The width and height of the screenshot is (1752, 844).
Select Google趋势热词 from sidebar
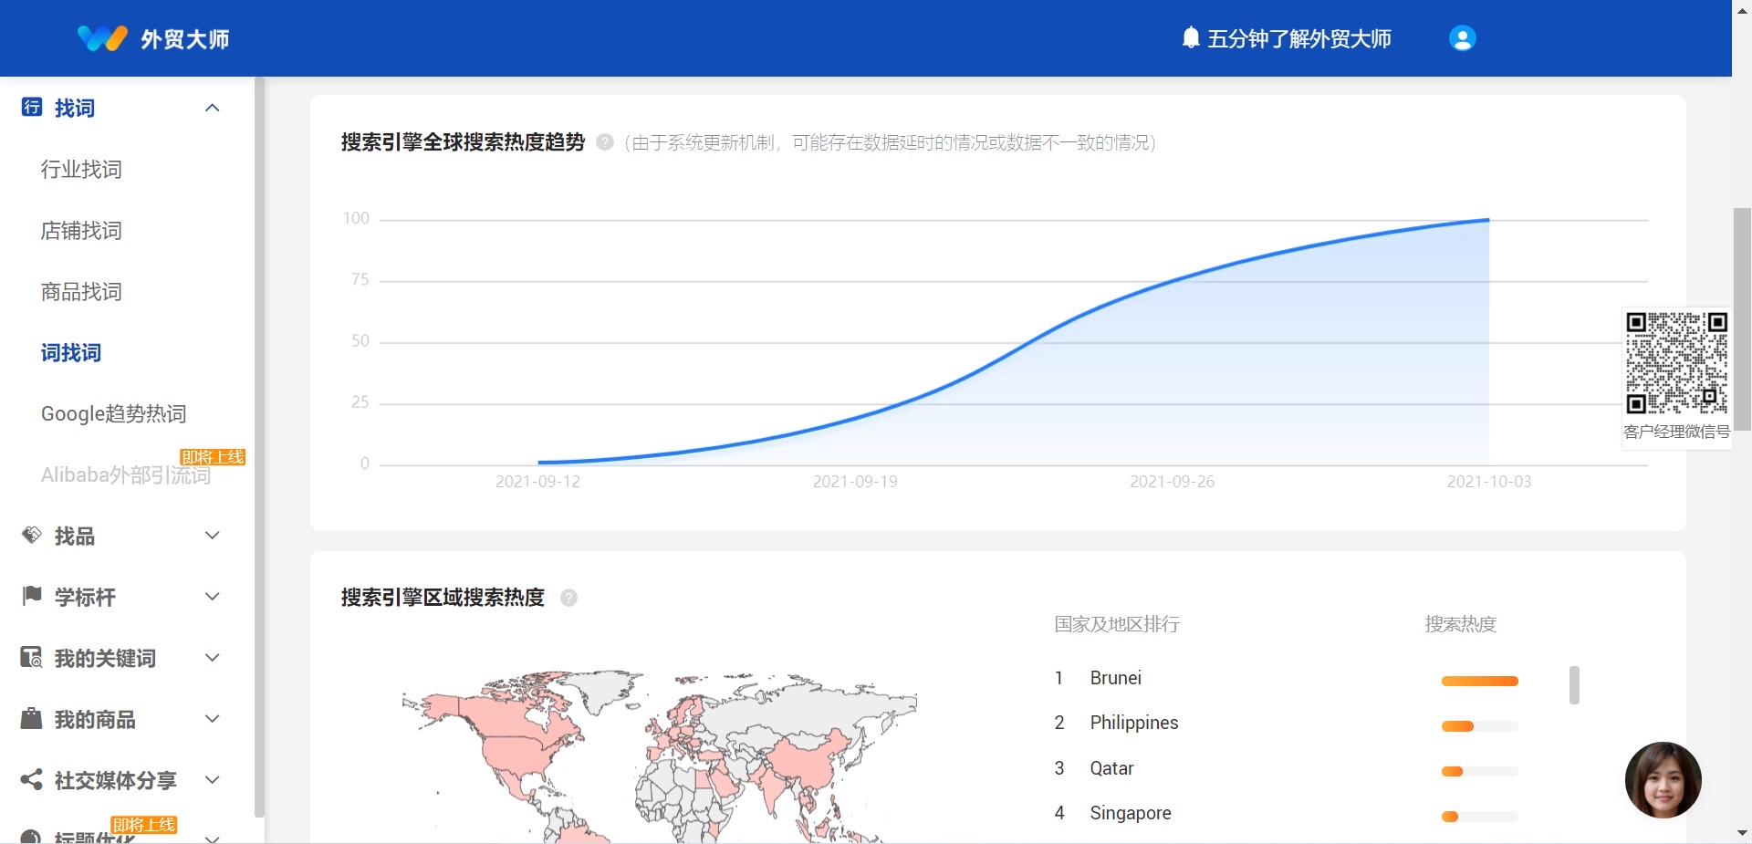click(113, 413)
